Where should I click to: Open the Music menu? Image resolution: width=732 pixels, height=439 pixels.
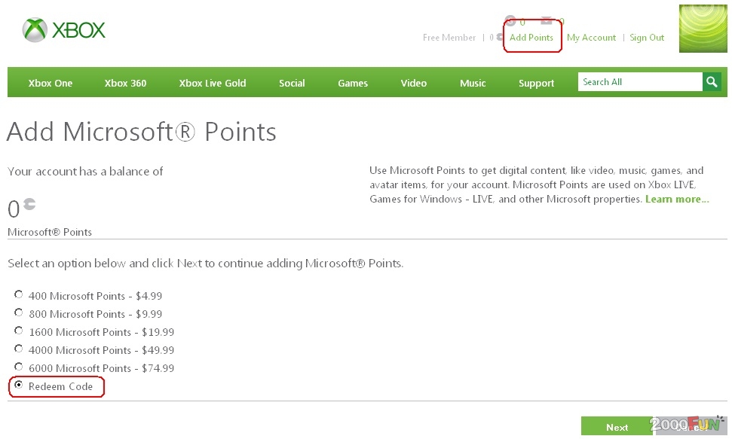(x=473, y=83)
